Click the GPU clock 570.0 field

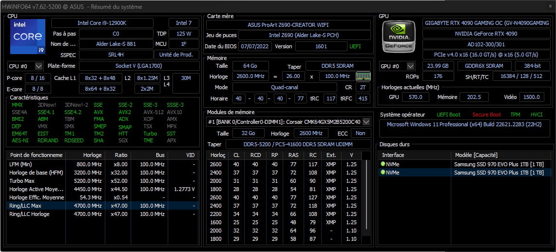pos(415,97)
